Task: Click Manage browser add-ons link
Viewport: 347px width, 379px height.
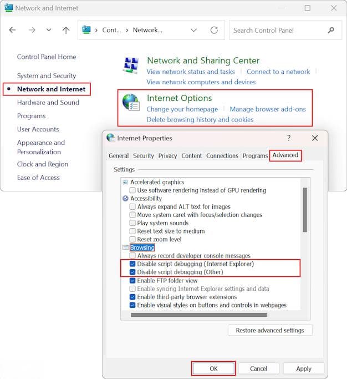Action: pos(268,109)
